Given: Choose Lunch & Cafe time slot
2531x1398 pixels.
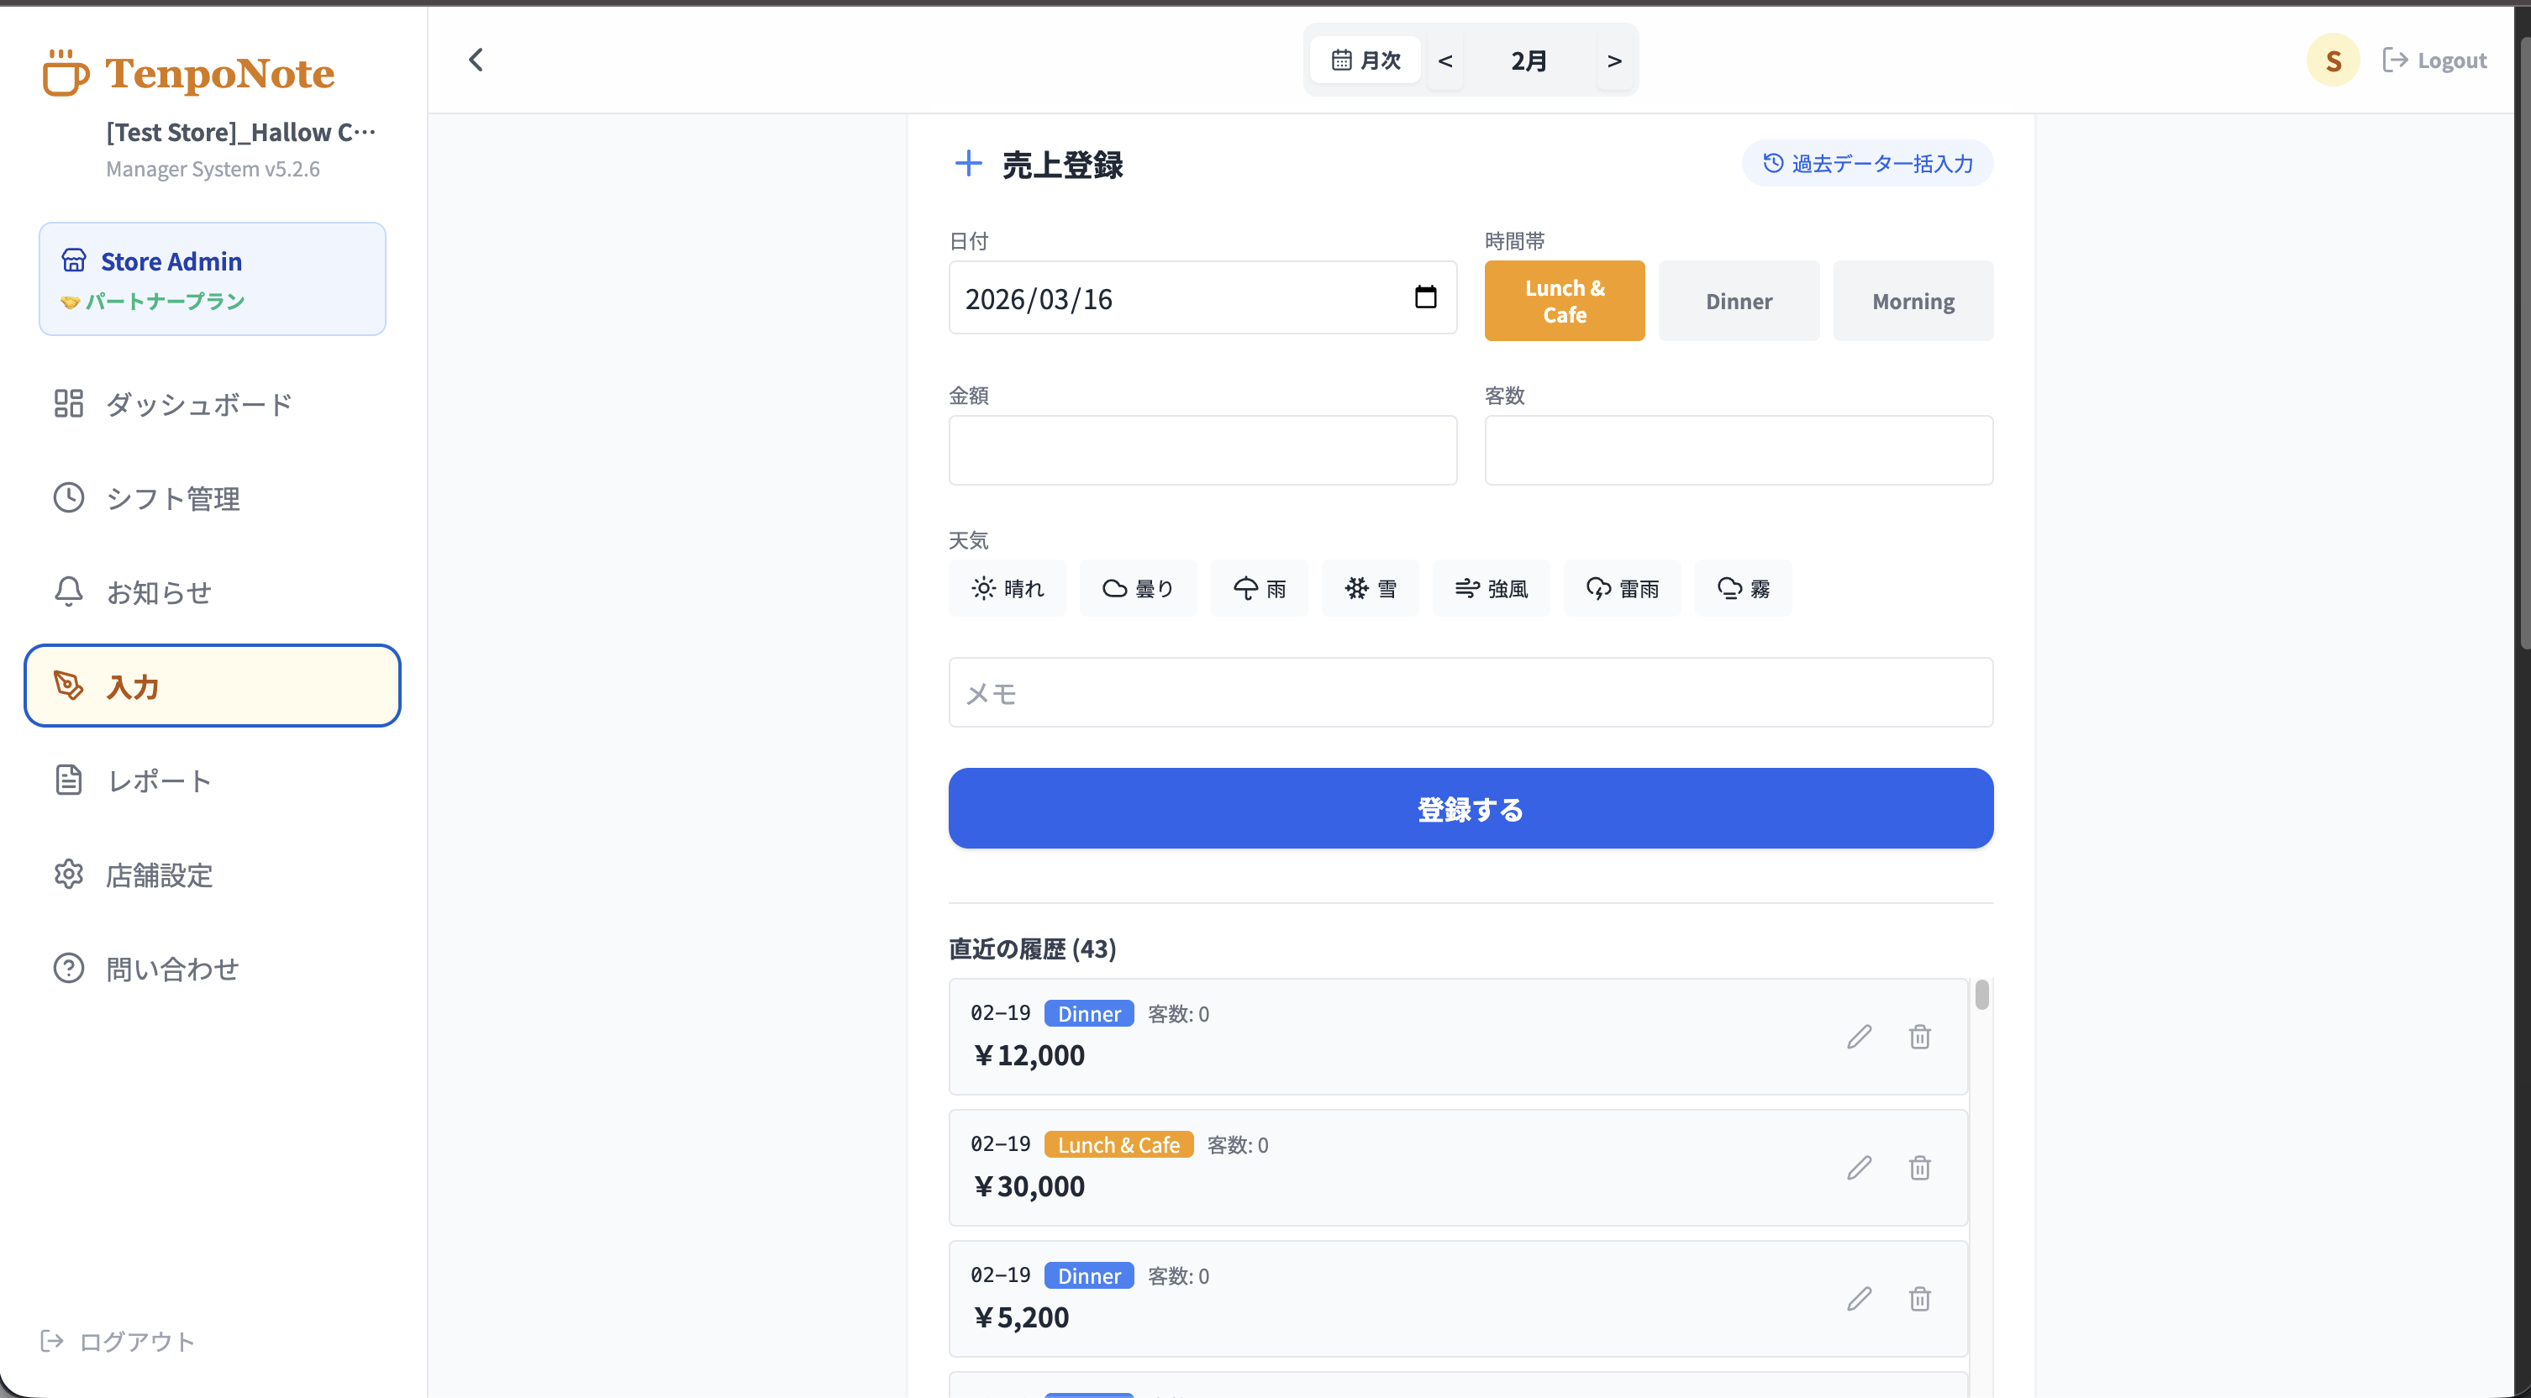Looking at the screenshot, I should [1564, 301].
